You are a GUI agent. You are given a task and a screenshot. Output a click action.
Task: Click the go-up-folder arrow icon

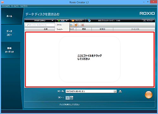coord(71,25)
